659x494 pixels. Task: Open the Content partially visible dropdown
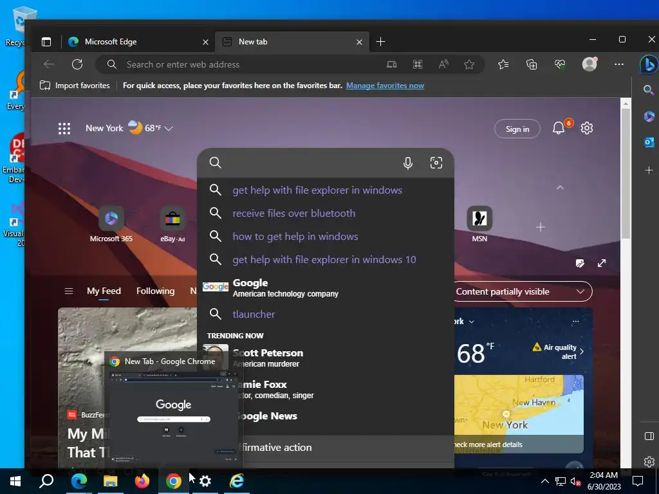(523, 291)
